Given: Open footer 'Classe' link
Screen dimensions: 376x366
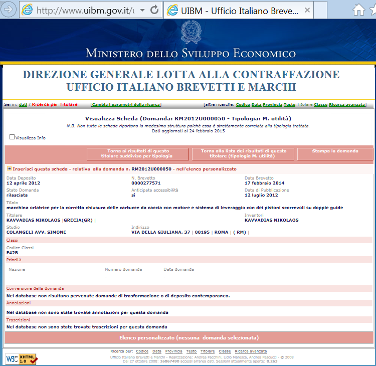Looking at the screenshot, I should pyautogui.click(x=225, y=351).
